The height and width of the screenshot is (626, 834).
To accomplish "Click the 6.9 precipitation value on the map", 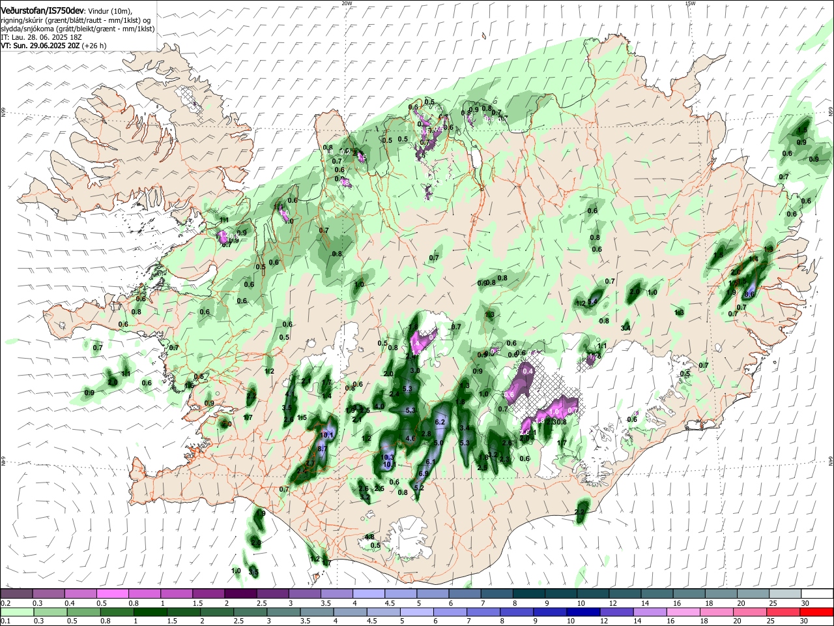I will (x=423, y=473).
